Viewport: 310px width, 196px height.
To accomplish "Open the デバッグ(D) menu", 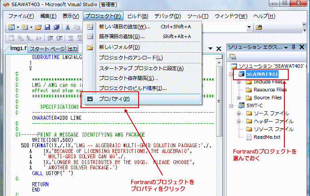I will click(x=168, y=16).
